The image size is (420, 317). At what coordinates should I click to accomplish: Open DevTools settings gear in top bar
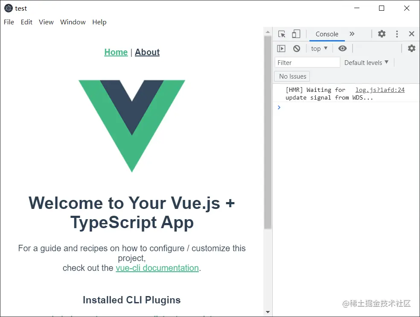tap(382, 34)
